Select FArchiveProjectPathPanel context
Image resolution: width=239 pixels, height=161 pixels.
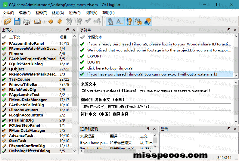pyautogui.click(x=36, y=59)
